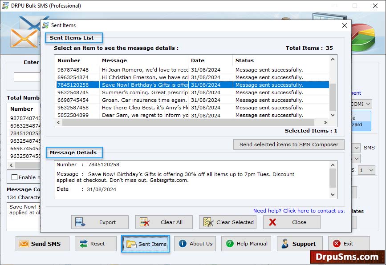Open the dropdown next to SMS label
Screen dimensions: 386x265
pyautogui.click(x=356, y=148)
